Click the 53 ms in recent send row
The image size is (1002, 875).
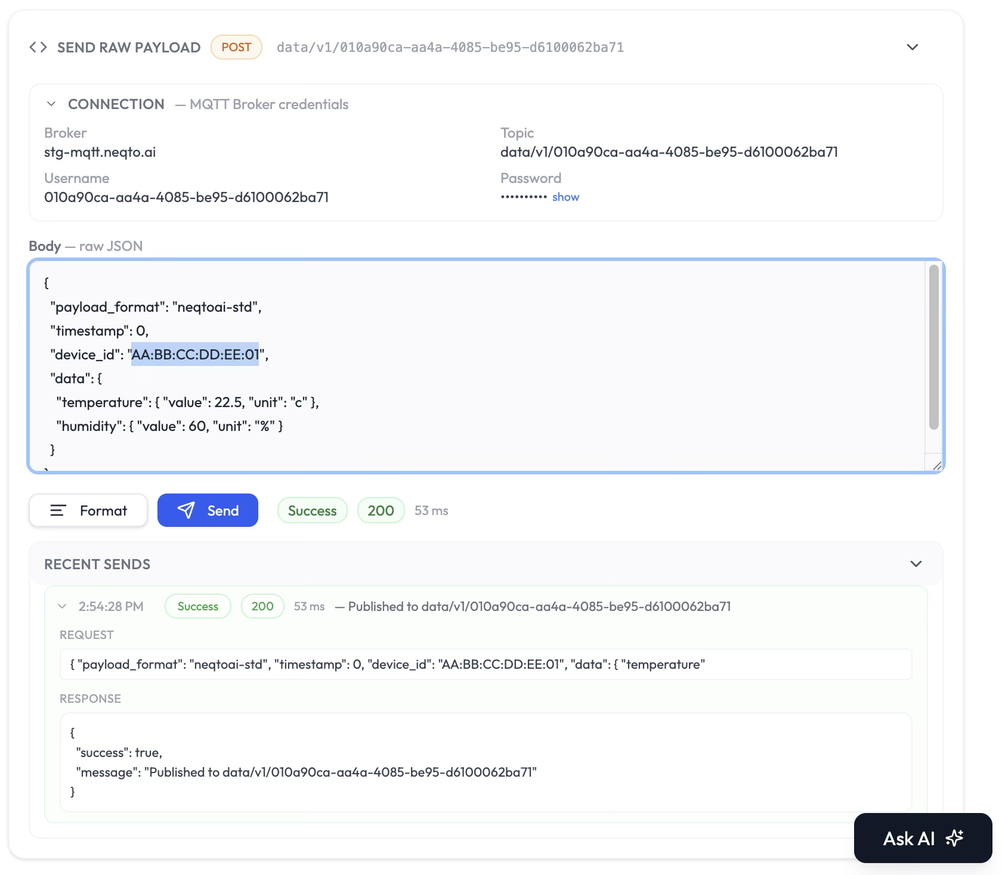[309, 606]
